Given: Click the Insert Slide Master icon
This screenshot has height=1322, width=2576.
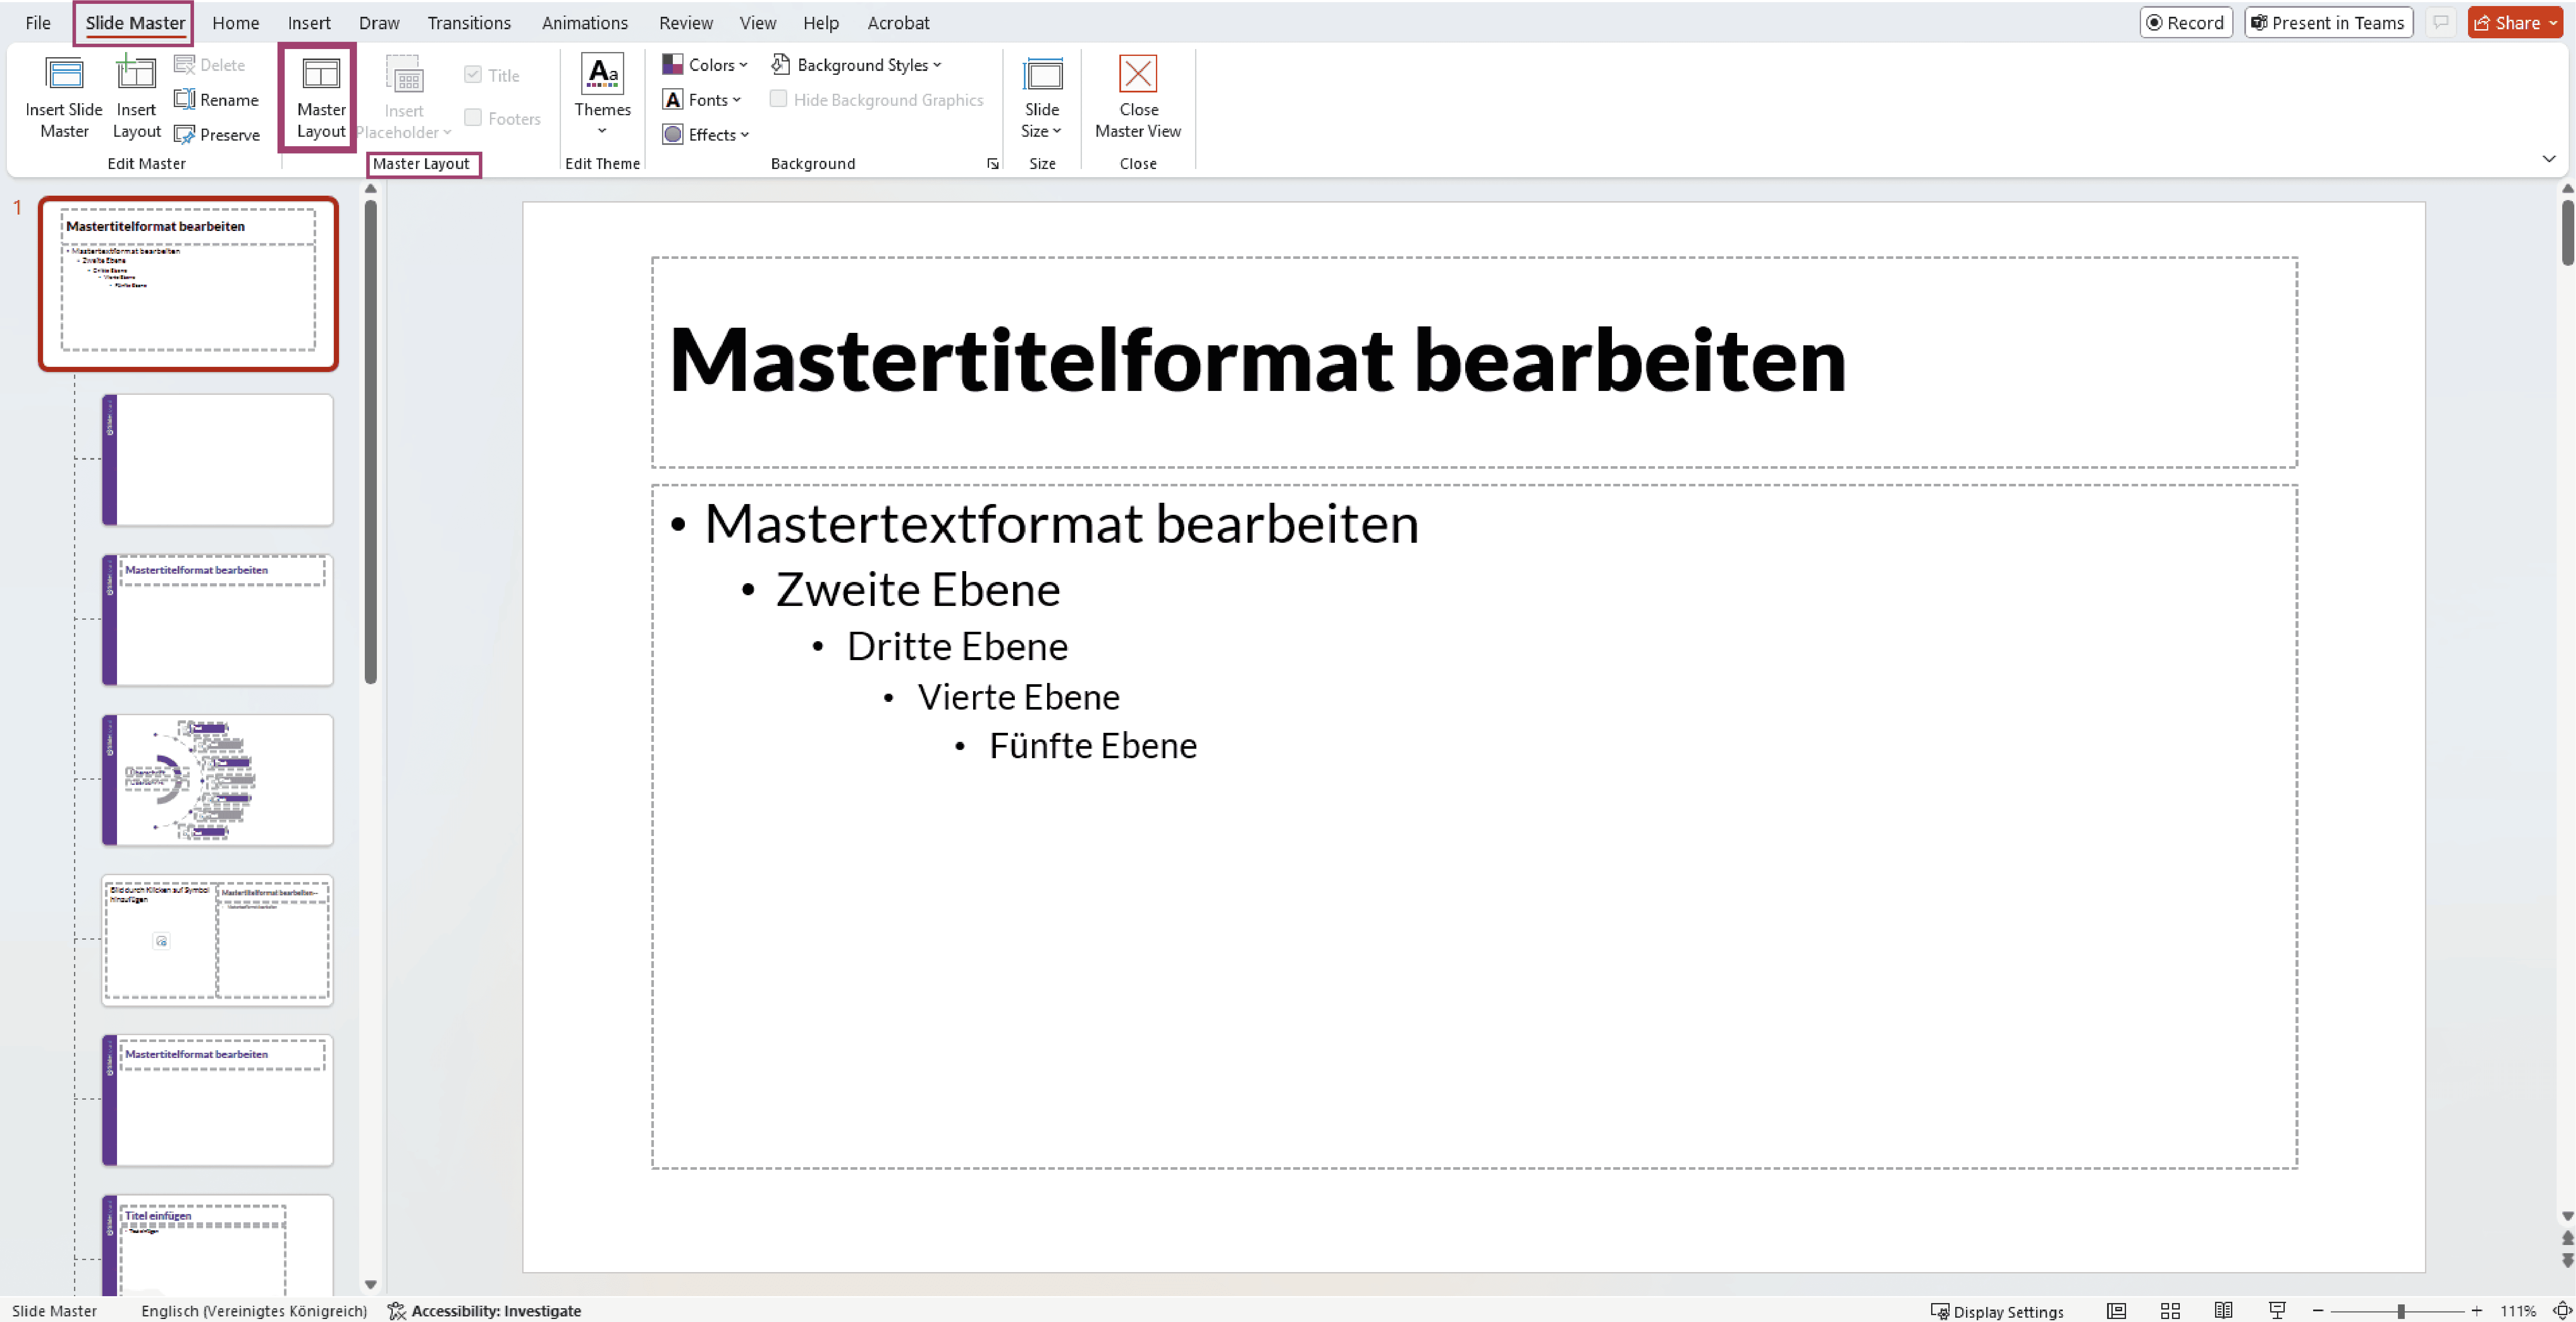Looking at the screenshot, I should (x=64, y=75).
